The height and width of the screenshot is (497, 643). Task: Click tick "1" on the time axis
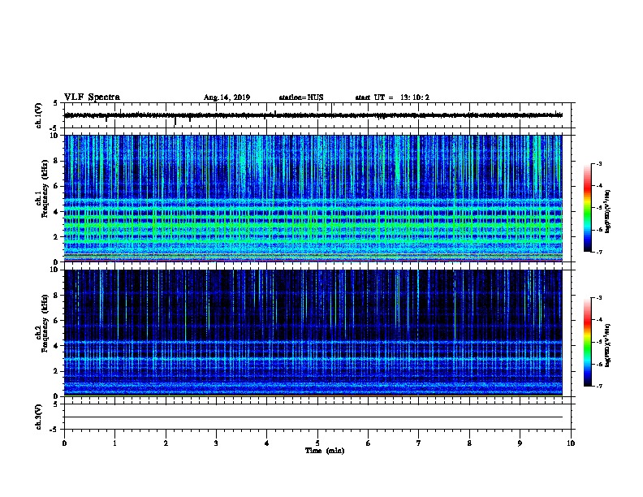point(114,443)
